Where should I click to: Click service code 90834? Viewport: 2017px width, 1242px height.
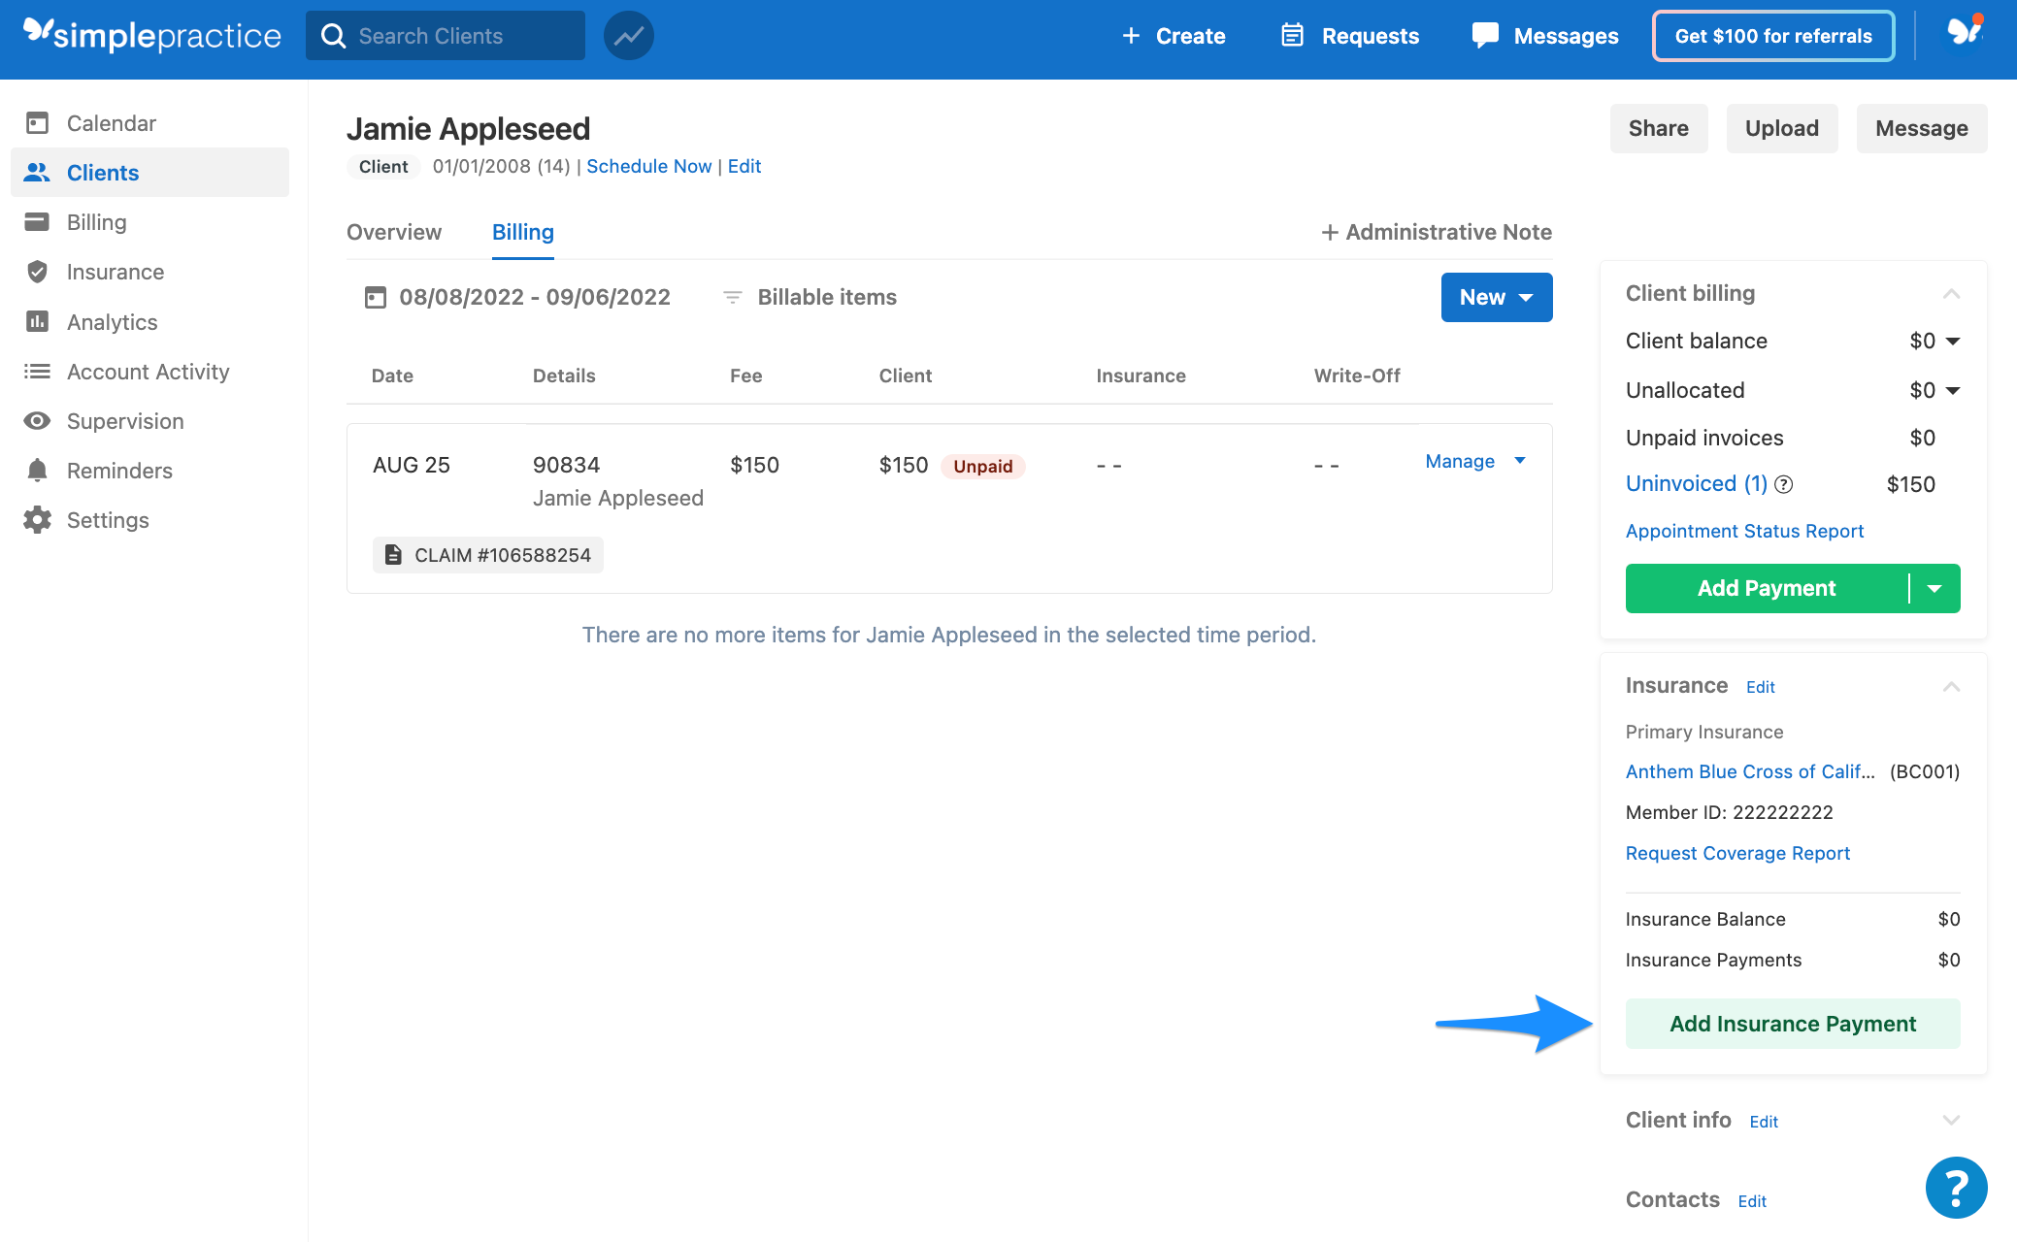pyautogui.click(x=566, y=465)
